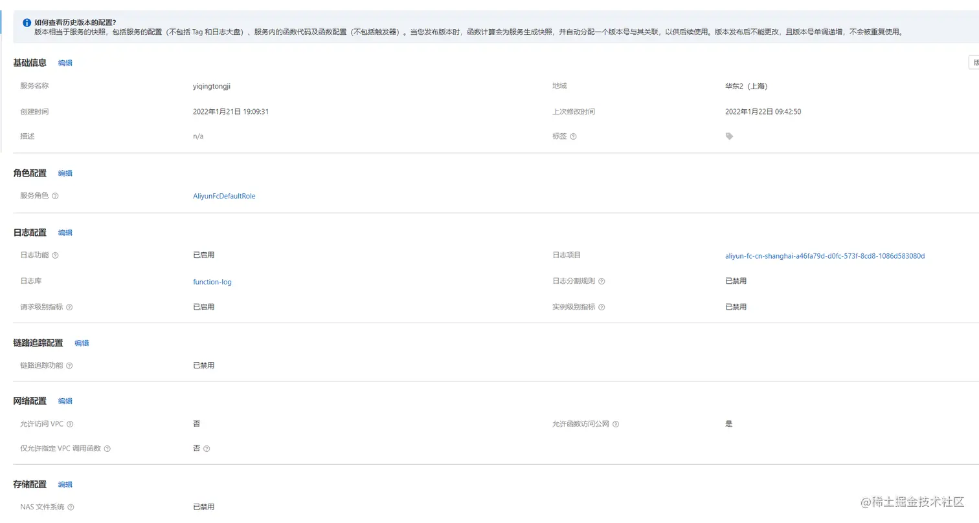Edit the 网络配置 section
This screenshot has height=523, width=979.
coord(65,401)
